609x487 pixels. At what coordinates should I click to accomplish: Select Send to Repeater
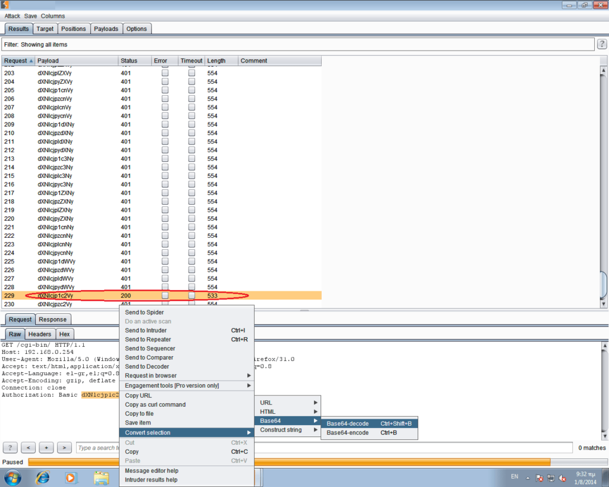(x=187, y=340)
